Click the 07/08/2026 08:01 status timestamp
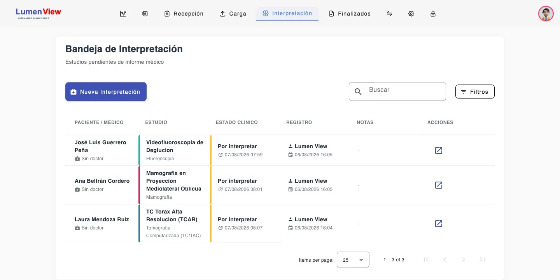 243,189
